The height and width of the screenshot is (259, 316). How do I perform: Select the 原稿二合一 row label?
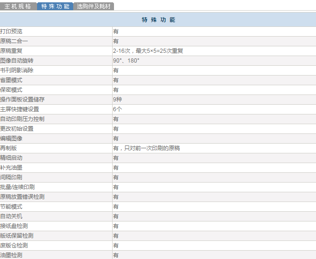coord(14,41)
